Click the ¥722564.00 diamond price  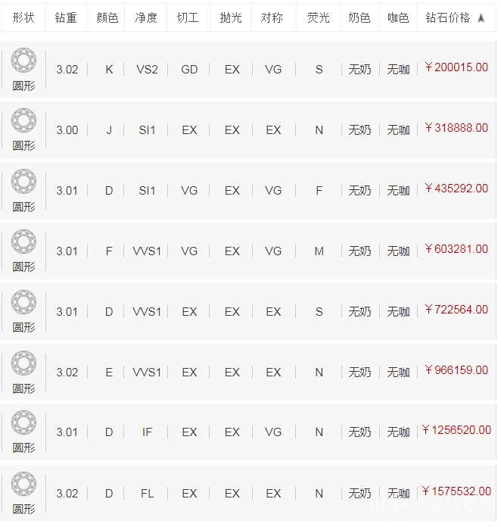pyautogui.click(x=456, y=310)
